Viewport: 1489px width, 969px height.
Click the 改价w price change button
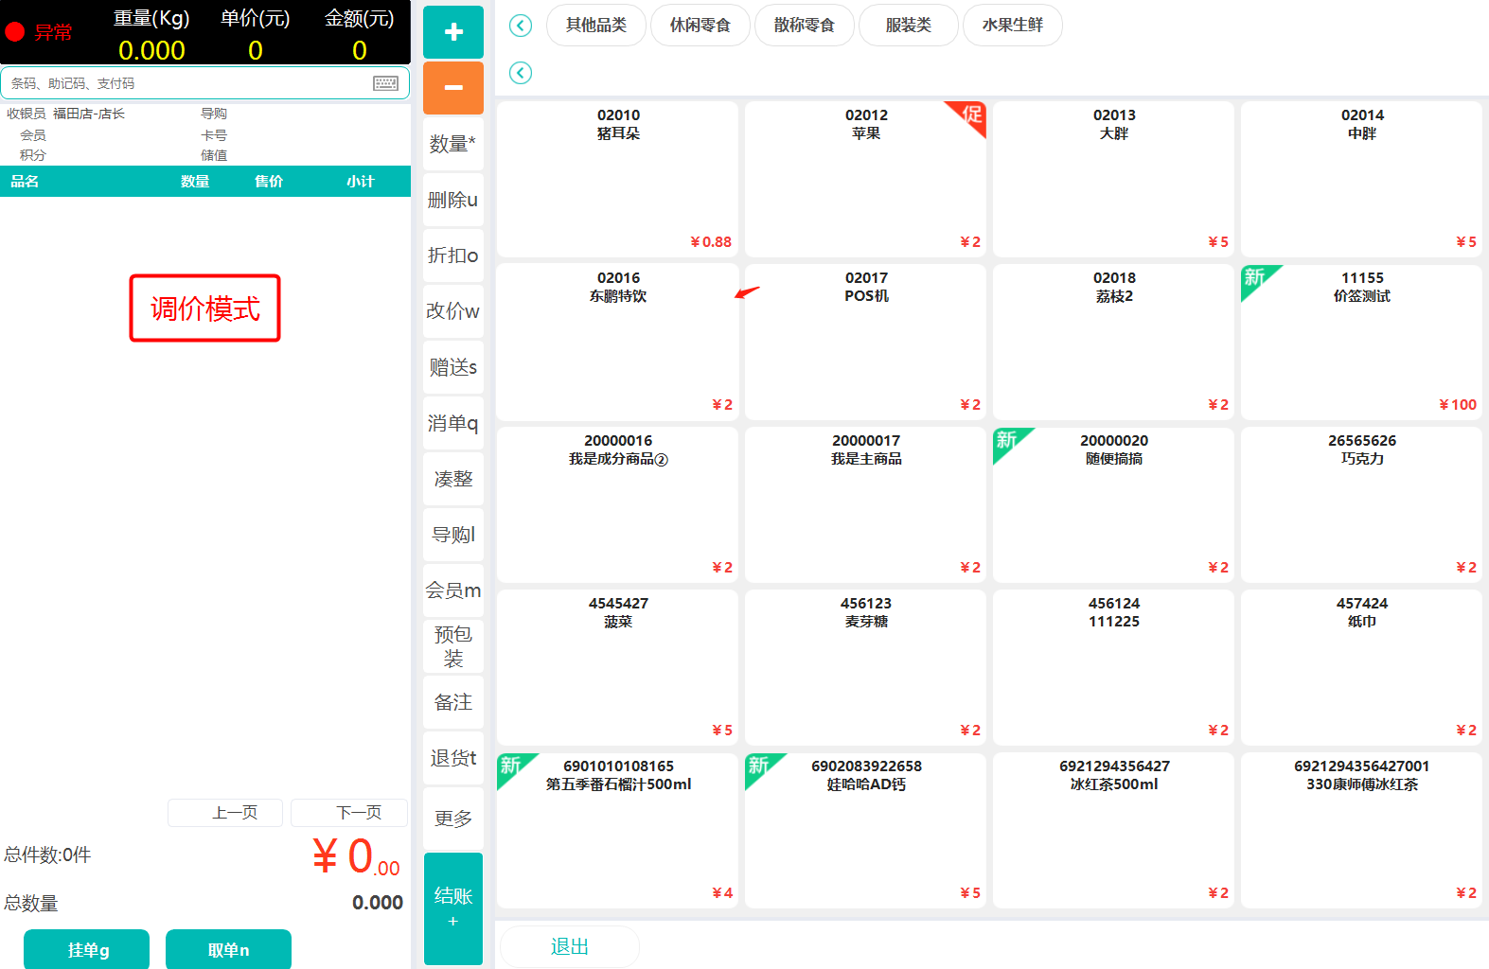453,311
